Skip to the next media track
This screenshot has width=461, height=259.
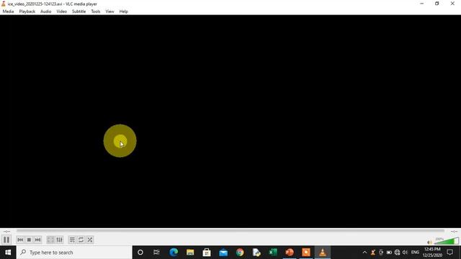click(37, 240)
